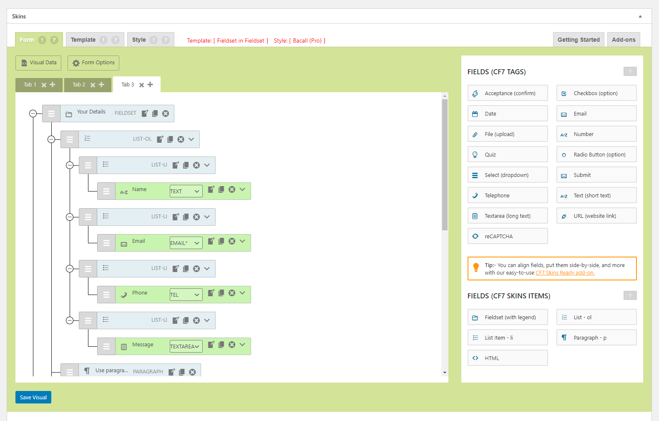This screenshot has height=421, width=659.
Task: Edit the Message textarea field
Action: point(211,345)
